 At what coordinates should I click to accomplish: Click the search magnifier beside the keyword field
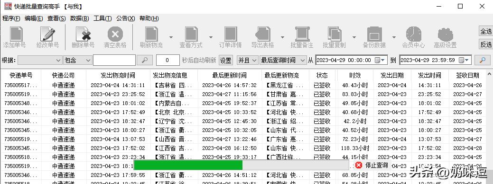pyautogui.click(x=145, y=60)
